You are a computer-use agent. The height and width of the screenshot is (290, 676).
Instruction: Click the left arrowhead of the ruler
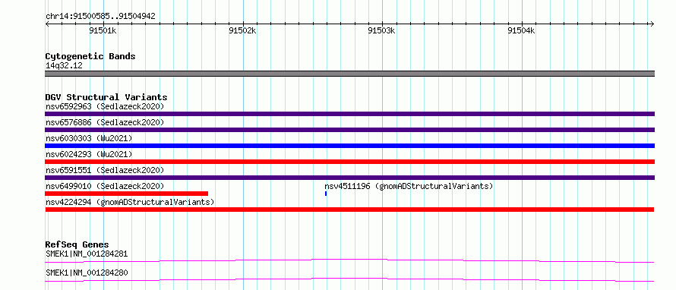47,24
